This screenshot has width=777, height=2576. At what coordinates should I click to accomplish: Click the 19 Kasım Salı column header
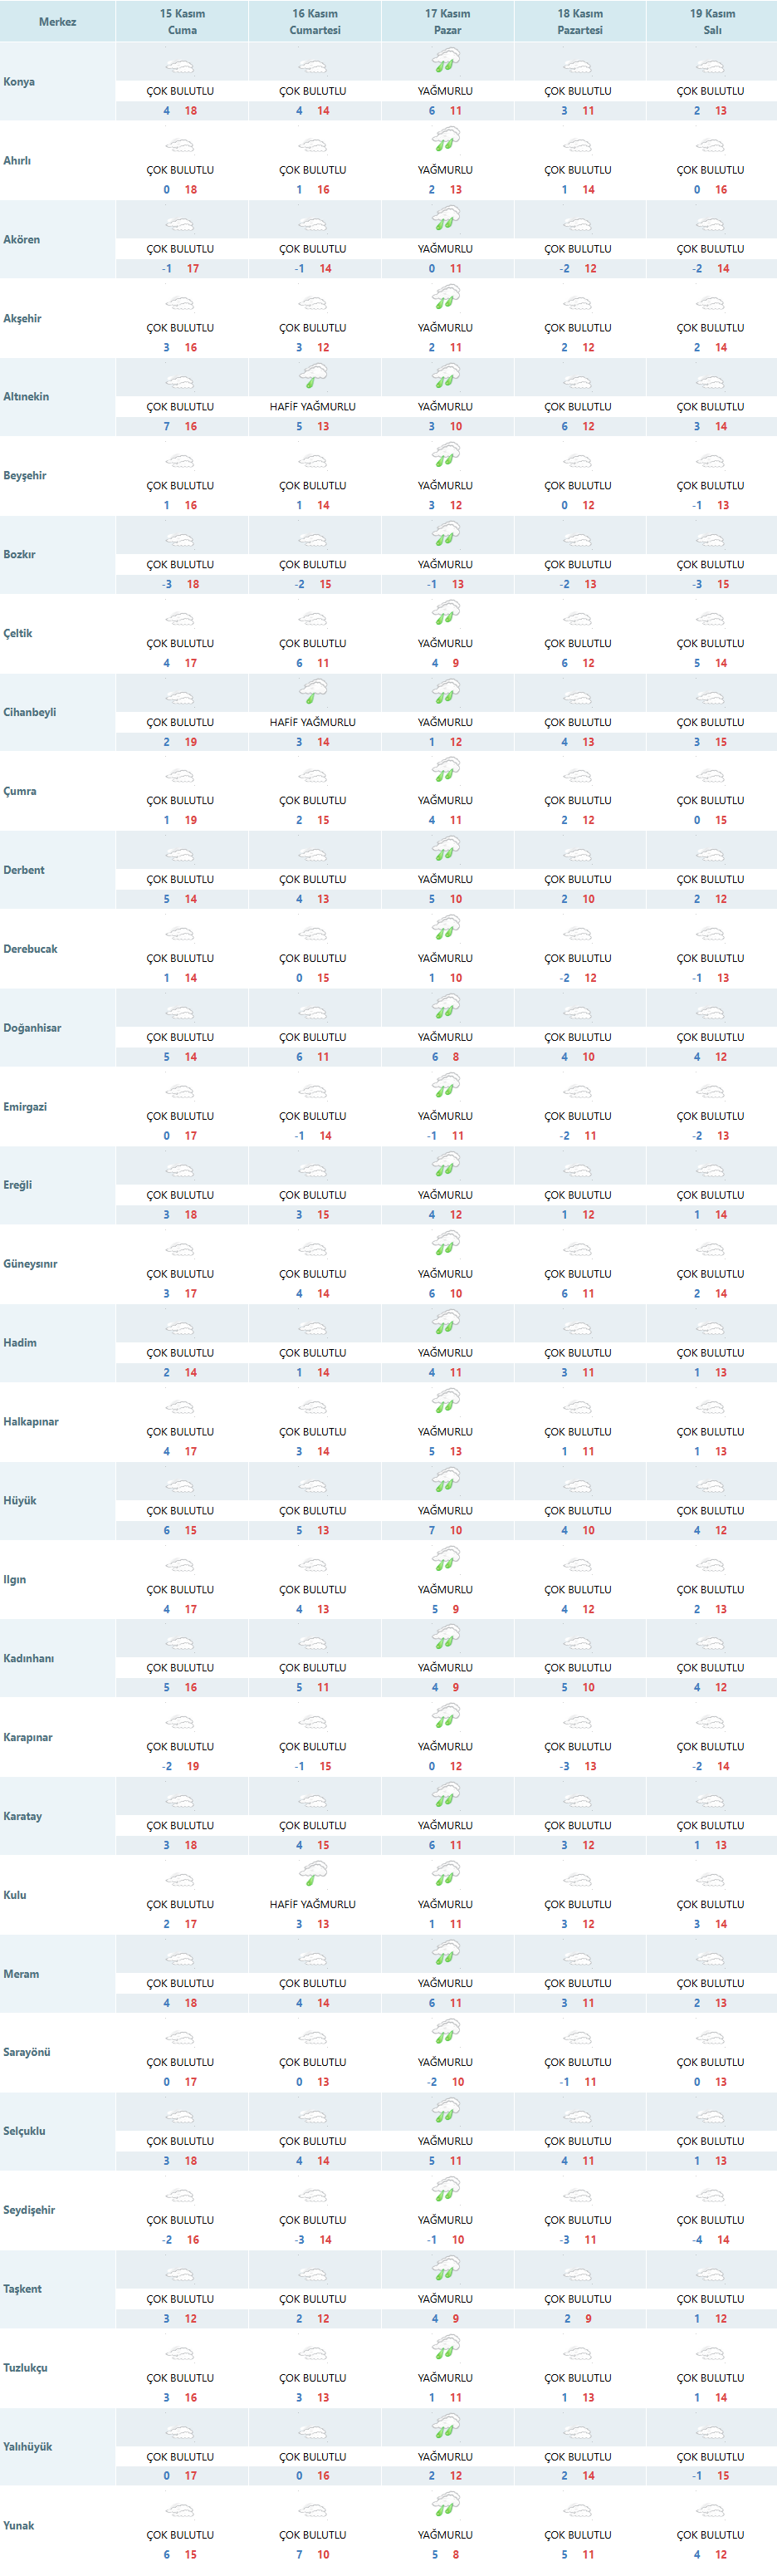point(712,21)
